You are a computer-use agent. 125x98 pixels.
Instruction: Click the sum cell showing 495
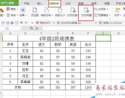point(41,87)
